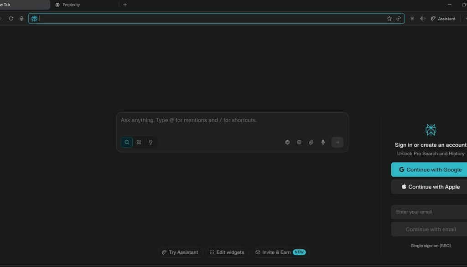Viewport: 467px width, 267px height.
Task: Select the Labs lightbulb mode icon
Action: click(150, 142)
